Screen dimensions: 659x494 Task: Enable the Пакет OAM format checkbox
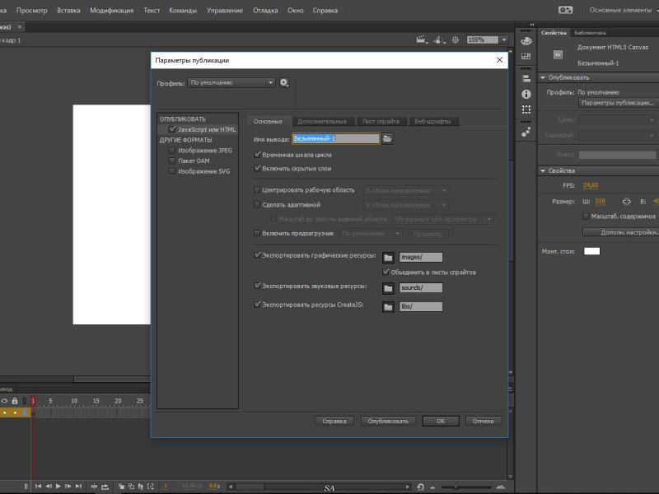pyautogui.click(x=172, y=161)
